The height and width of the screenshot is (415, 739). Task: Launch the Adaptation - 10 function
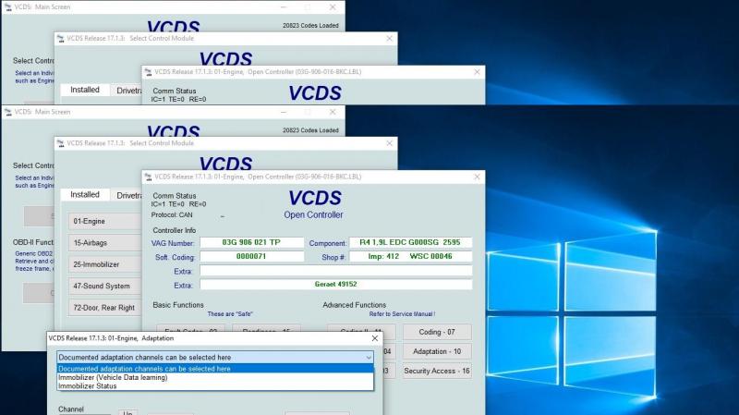coord(437,351)
